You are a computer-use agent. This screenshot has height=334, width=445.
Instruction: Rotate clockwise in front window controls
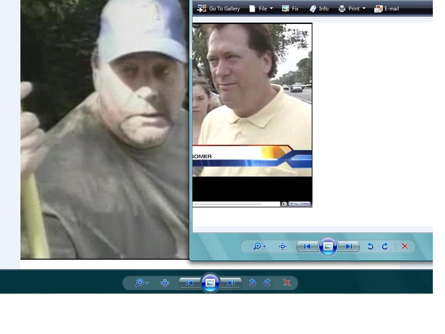point(385,247)
